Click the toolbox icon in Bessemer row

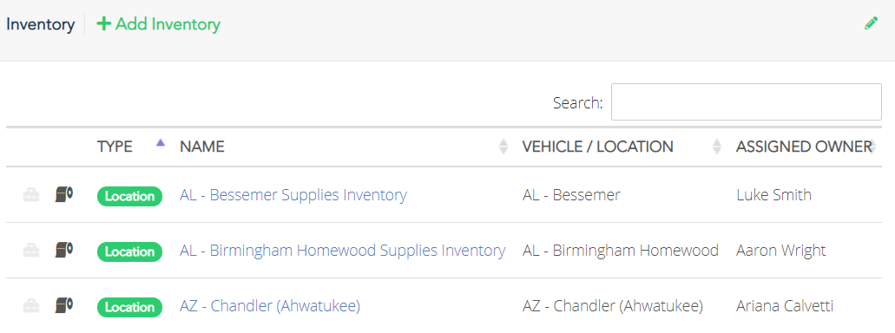click(x=31, y=196)
